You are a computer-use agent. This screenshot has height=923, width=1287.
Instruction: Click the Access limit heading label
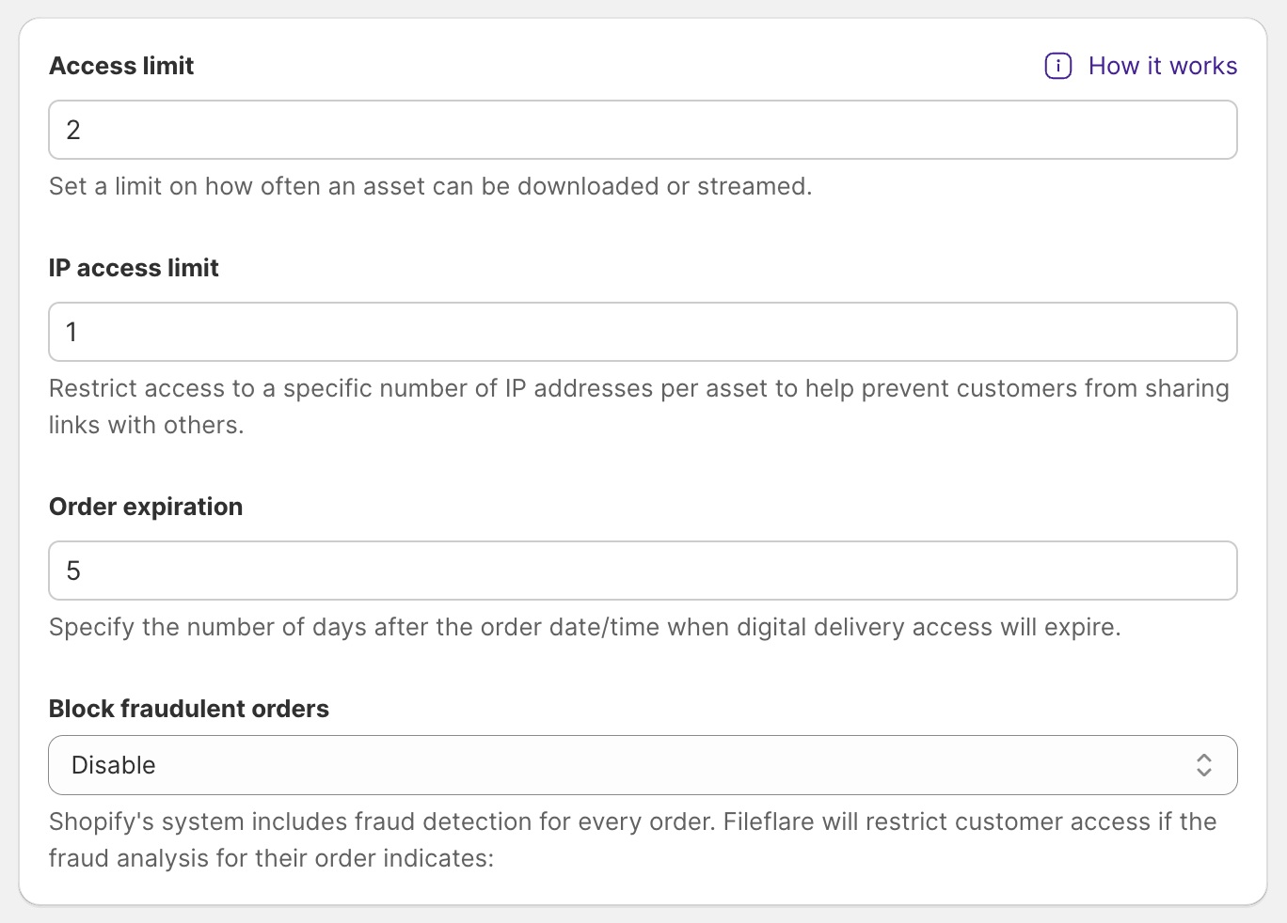(x=121, y=66)
